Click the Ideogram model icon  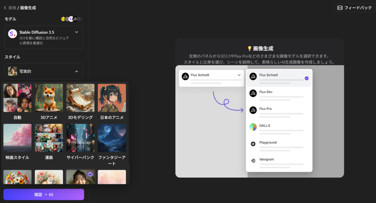pyautogui.click(x=253, y=161)
